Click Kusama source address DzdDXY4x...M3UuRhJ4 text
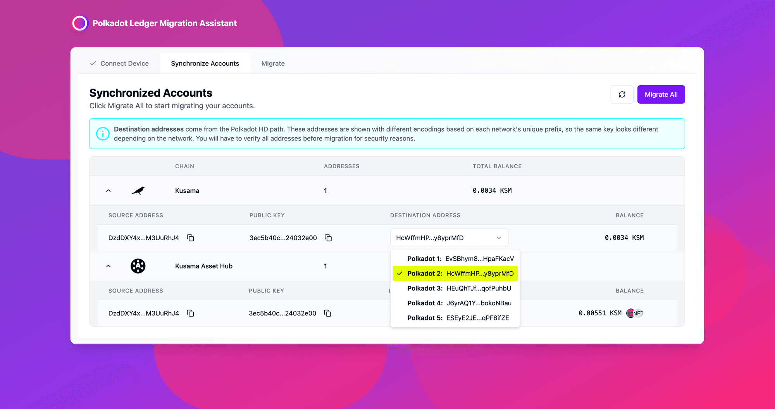This screenshot has height=409, width=775. [144, 238]
